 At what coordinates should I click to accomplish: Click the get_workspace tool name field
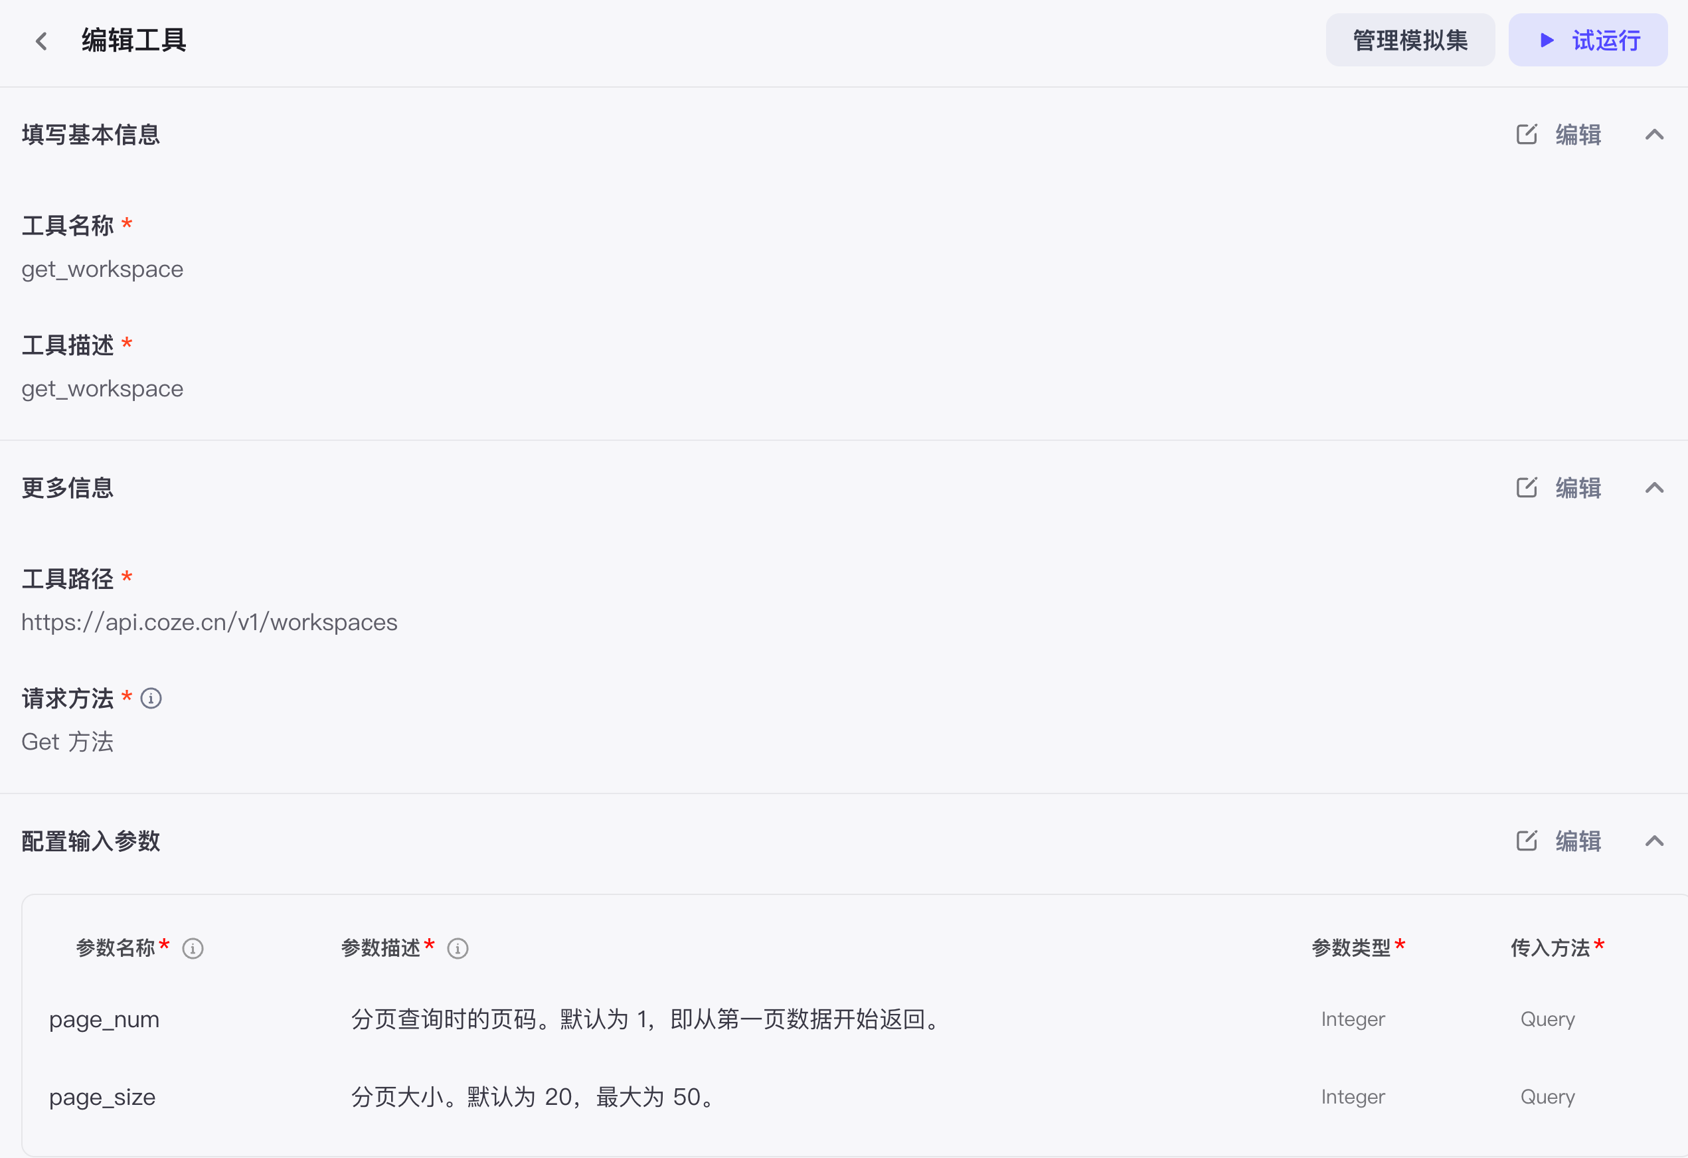102,268
